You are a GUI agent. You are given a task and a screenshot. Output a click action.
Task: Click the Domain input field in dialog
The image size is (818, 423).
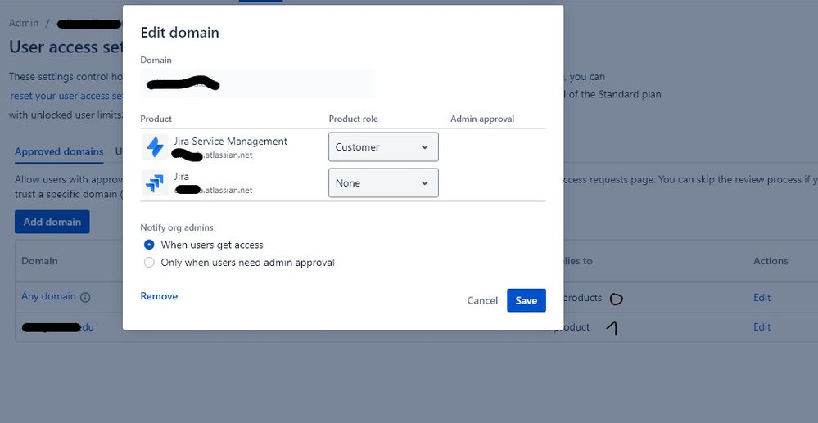[x=257, y=83]
